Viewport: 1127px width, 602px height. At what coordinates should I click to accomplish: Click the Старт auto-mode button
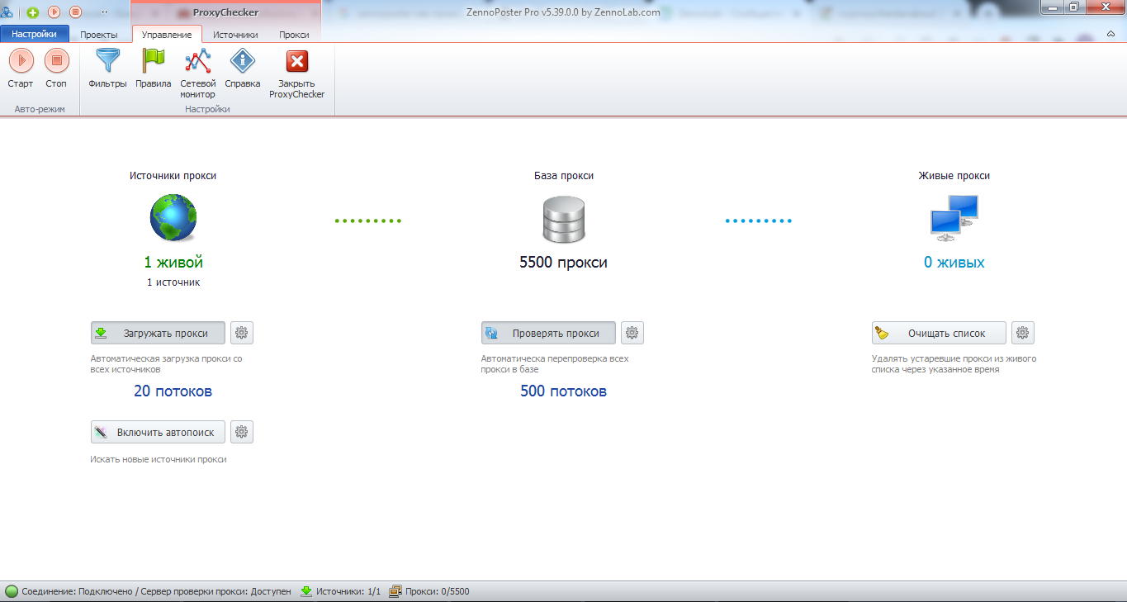(21, 68)
